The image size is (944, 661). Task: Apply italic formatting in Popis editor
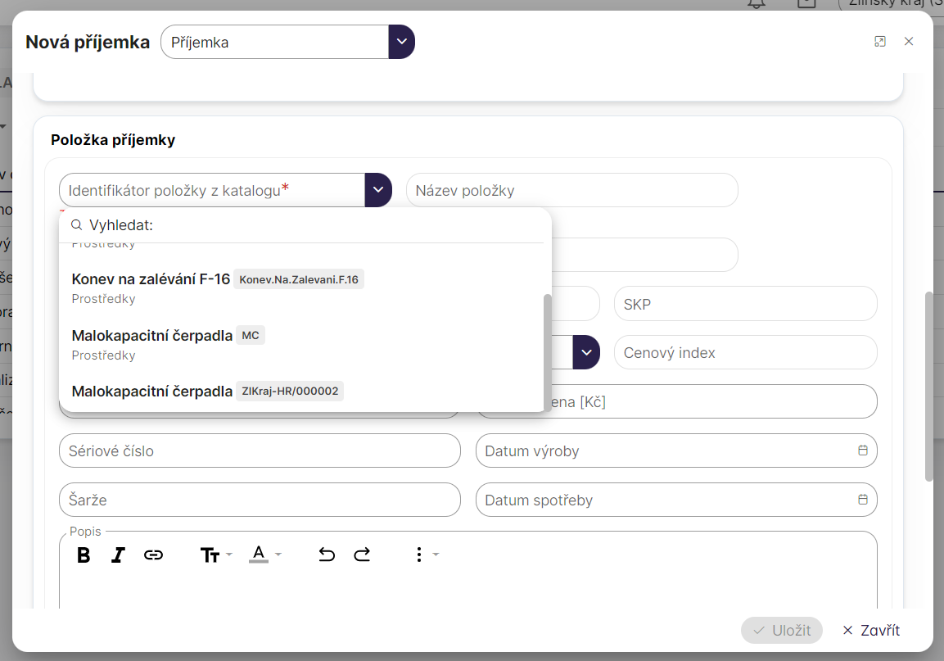click(x=118, y=555)
